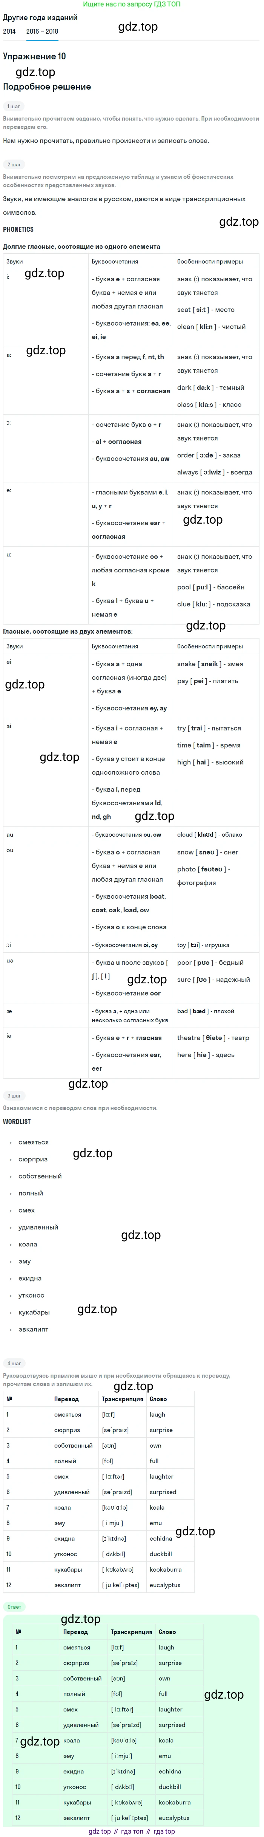Screen dimensions: 264x1837
Task: Click the 'Упражнение 10' heading
Action: tap(34, 56)
